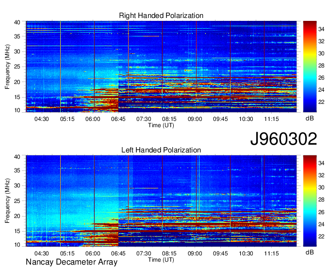
Task: Click the 40 MHz tick on Left Handed frequency axis
Action: click(x=17, y=156)
